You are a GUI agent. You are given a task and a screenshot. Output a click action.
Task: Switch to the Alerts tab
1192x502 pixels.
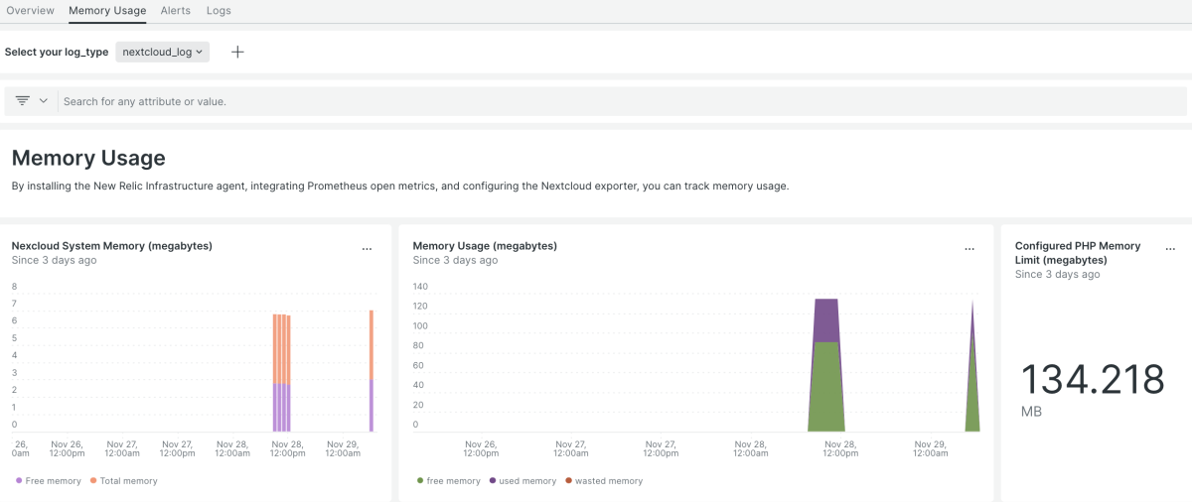point(176,11)
